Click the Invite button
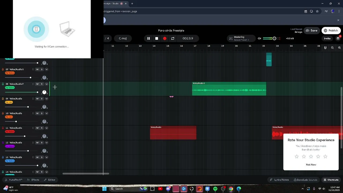Viewport: 343px width, 193px height. click(327, 38)
